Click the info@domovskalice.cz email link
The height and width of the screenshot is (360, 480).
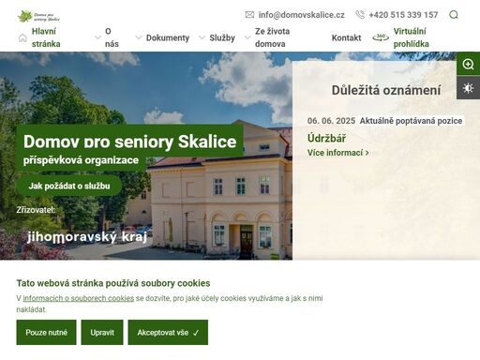[x=301, y=15]
